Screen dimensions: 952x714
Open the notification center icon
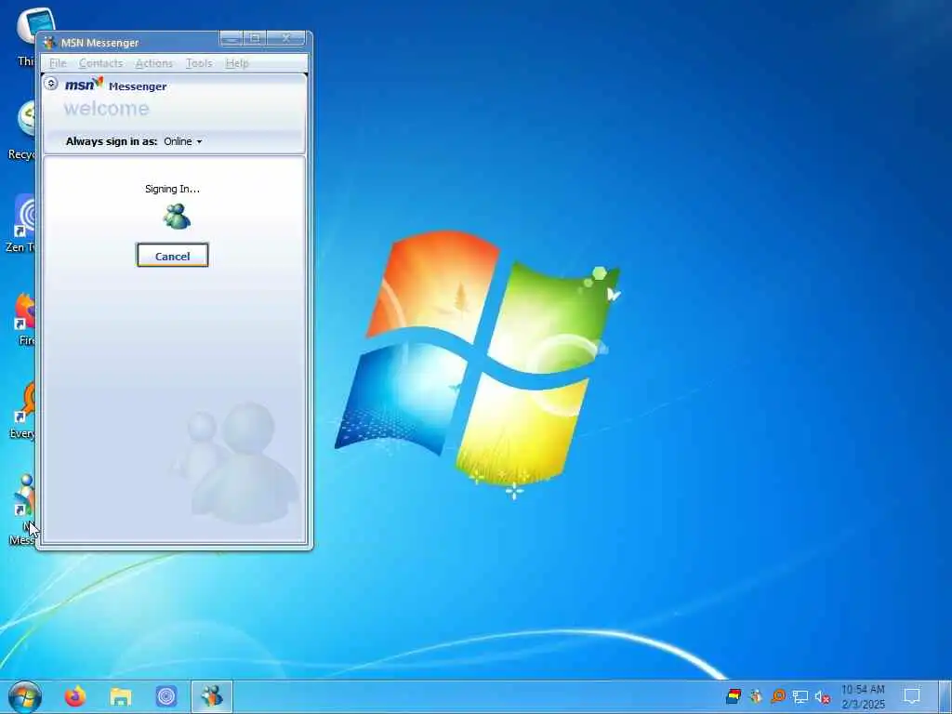[x=912, y=696]
